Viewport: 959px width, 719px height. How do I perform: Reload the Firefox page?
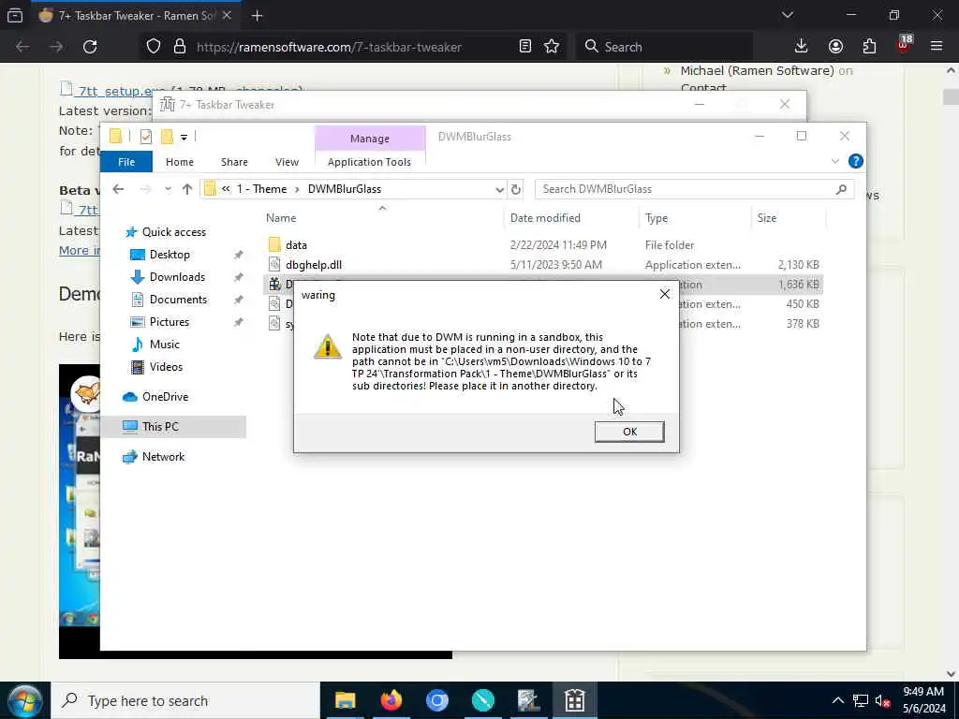tap(90, 47)
